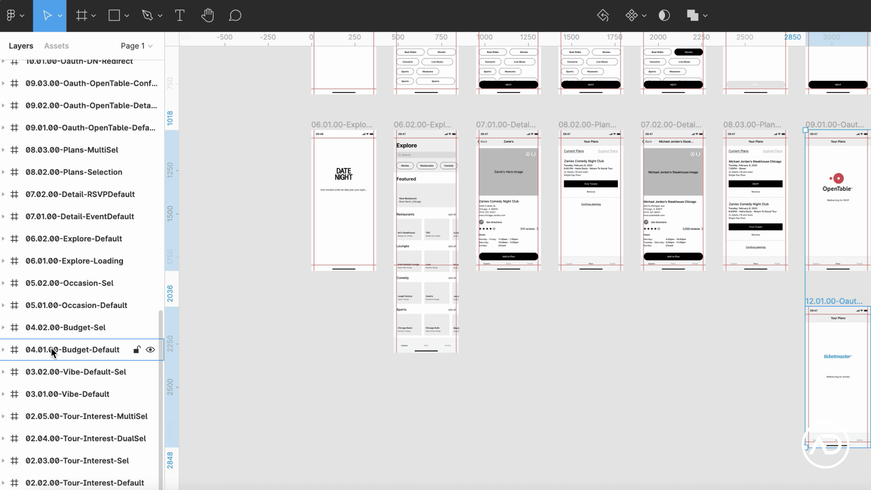Switch to the Layers tab
The image size is (871, 490).
21,45
